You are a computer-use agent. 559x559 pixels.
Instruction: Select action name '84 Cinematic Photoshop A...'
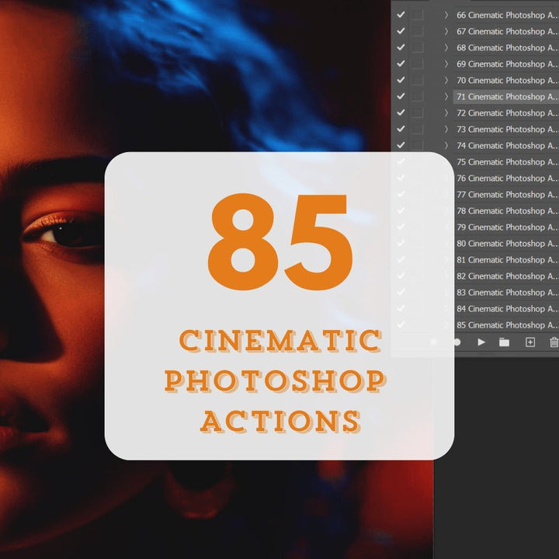pyautogui.click(x=507, y=308)
